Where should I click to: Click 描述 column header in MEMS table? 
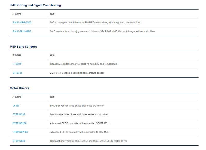52,55
